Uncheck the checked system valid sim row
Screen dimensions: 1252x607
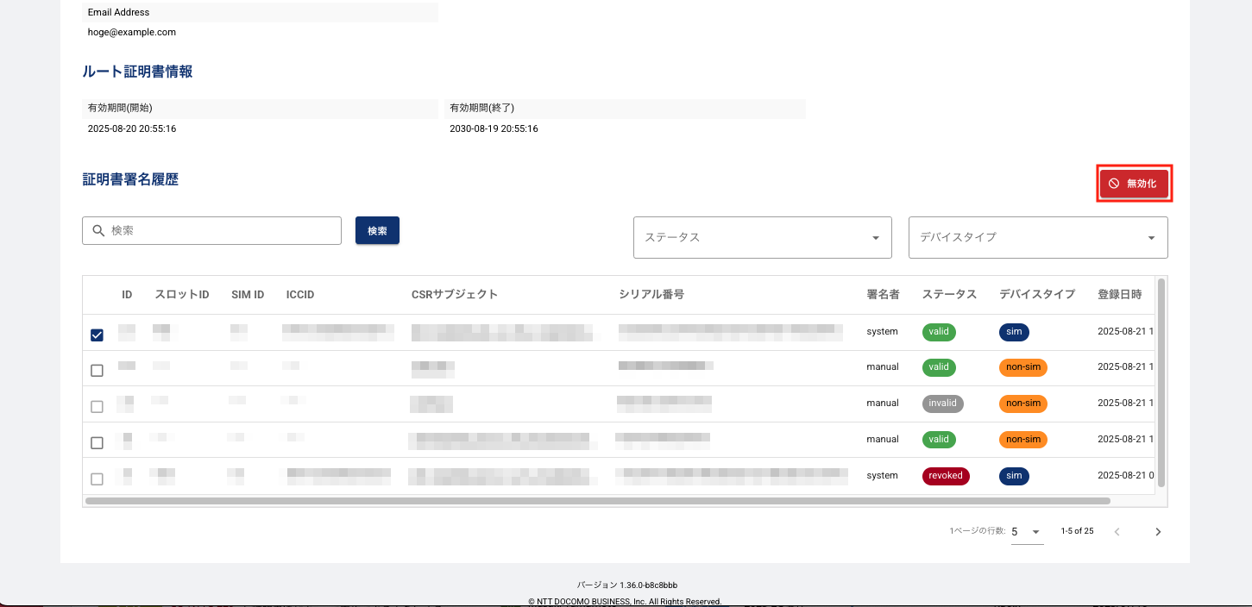tap(97, 335)
